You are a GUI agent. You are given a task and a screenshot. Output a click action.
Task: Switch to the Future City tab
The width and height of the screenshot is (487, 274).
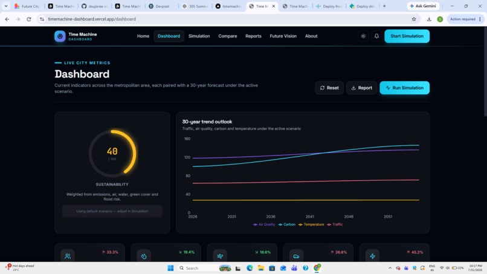coord(27,6)
